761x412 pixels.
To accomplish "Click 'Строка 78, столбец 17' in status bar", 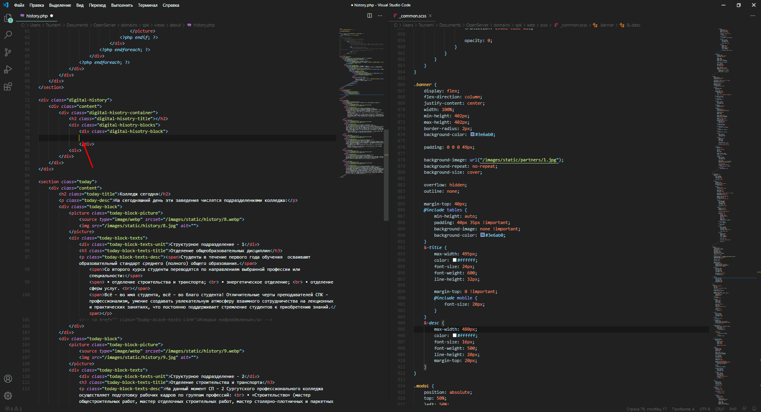I will click(646, 409).
